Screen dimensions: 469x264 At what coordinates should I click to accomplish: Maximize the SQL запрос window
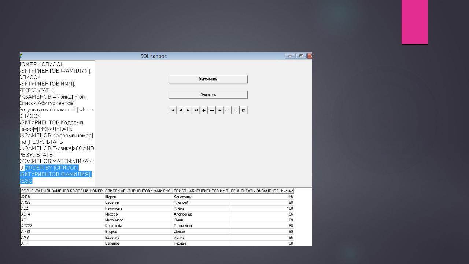[x=301, y=56]
